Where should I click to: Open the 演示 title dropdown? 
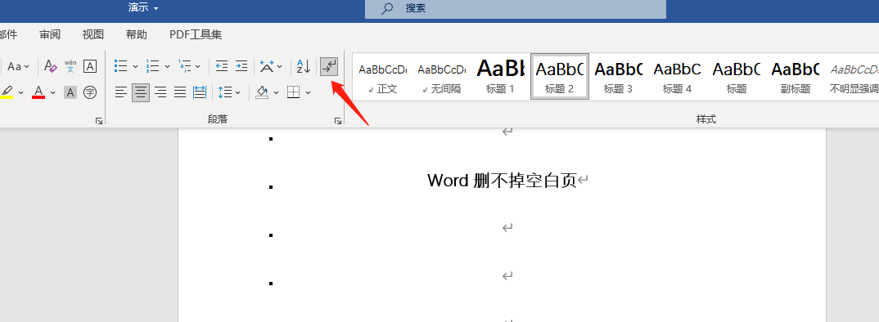(143, 8)
